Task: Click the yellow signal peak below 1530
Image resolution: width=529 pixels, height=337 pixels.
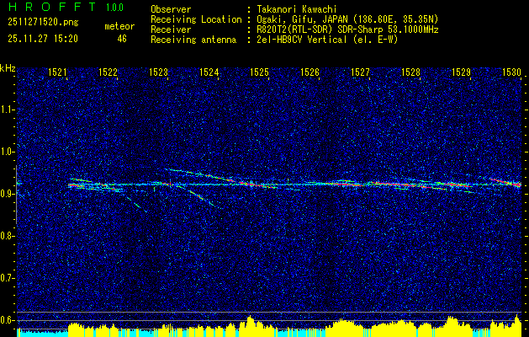Action: click(516, 326)
